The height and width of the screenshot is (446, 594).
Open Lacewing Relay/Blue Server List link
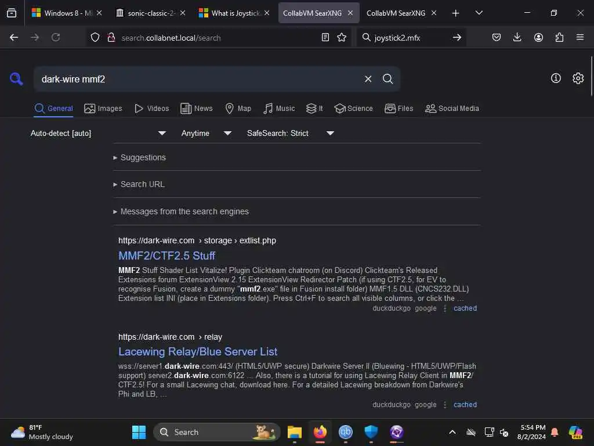198,351
